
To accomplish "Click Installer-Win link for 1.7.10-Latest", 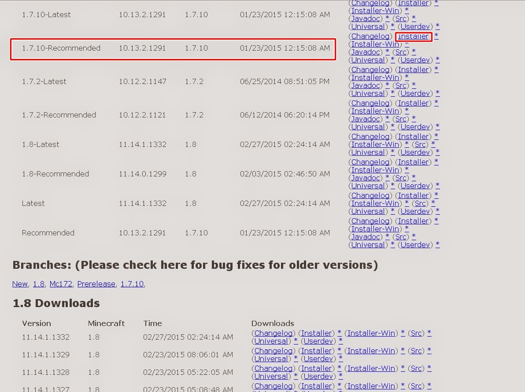I will point(375,11).
